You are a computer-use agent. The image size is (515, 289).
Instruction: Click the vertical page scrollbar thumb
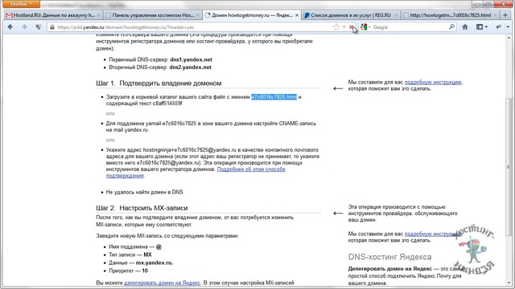[x=509, y=166]
